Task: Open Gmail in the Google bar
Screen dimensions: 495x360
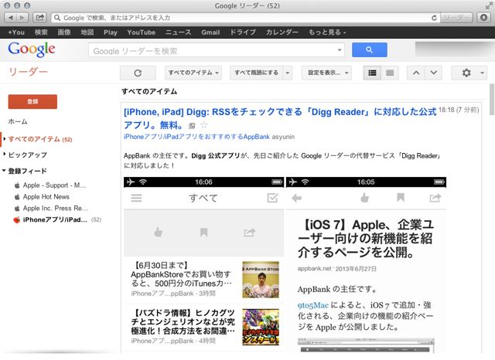Action: click(x=210, y=32)
